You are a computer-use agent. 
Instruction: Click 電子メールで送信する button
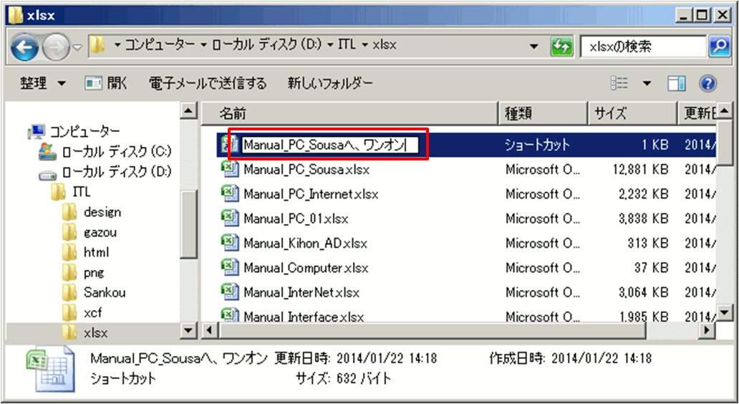coord(208,84)
